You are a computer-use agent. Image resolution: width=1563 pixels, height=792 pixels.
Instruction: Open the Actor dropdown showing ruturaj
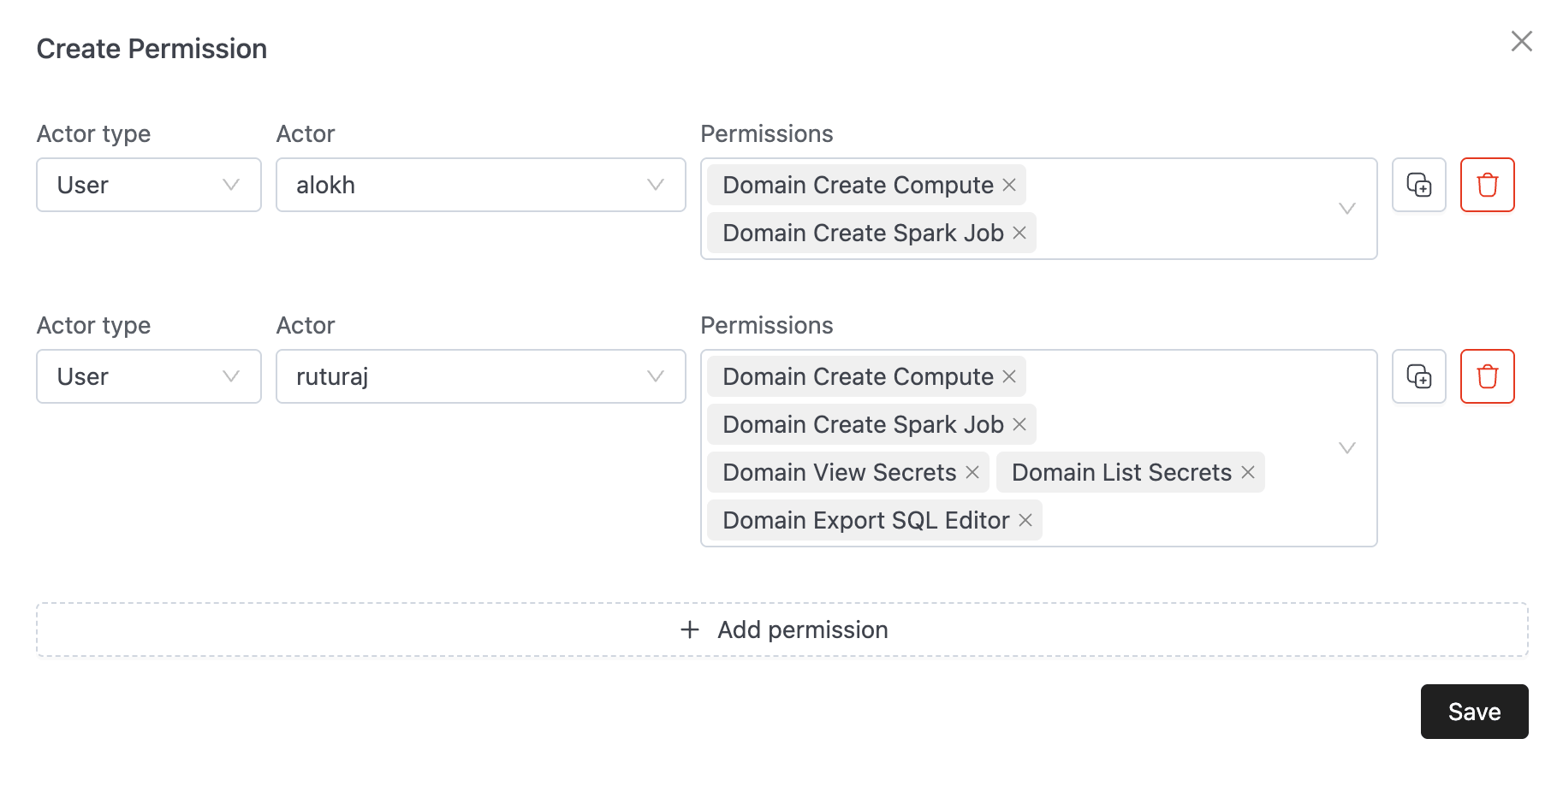pos(481,376)
